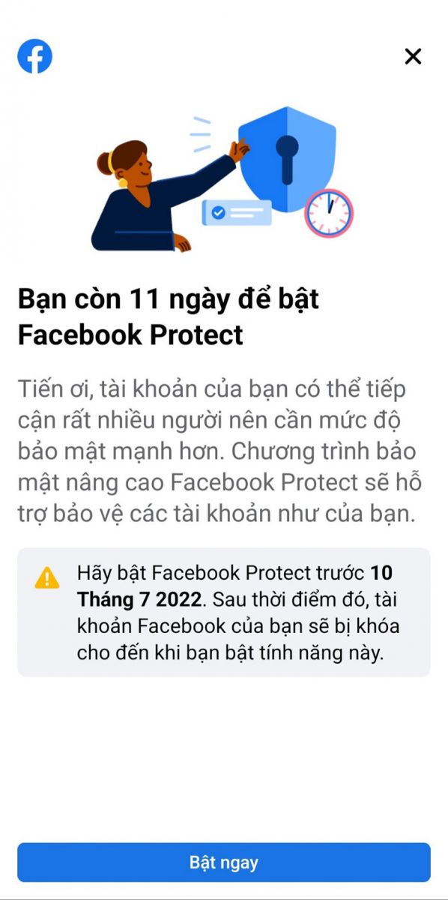
Task: Click the pink clock icon
Action: click(x=328, y=212)
